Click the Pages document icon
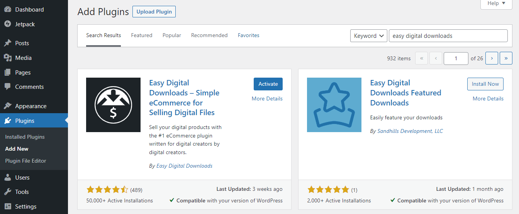519x214 pixels. [8, 72]
